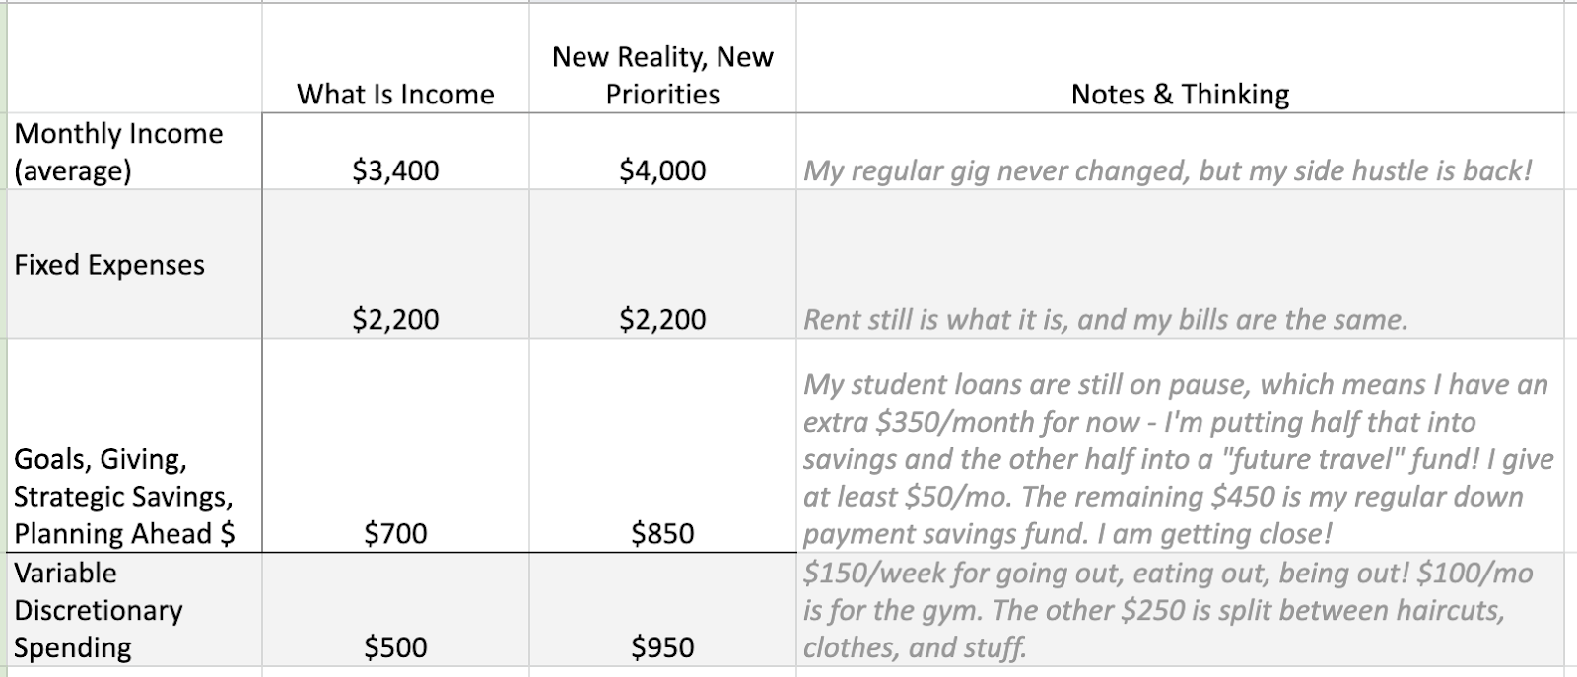Select the "What Is Income" header cell
The width and height of the screenshot is (1577, 677).
395,58
